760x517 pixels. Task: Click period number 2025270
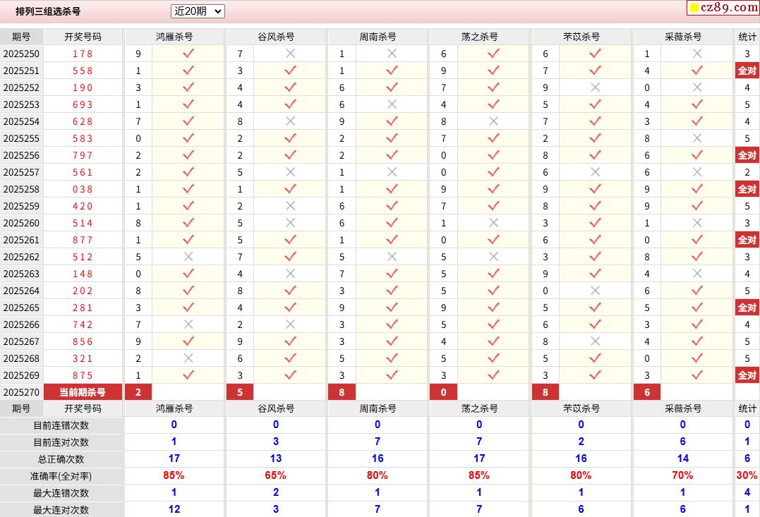tap(21, 392)
